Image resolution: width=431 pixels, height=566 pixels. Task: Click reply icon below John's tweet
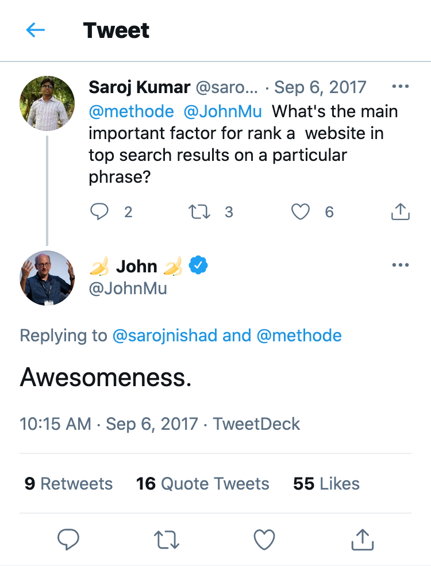tap(68, 539)
